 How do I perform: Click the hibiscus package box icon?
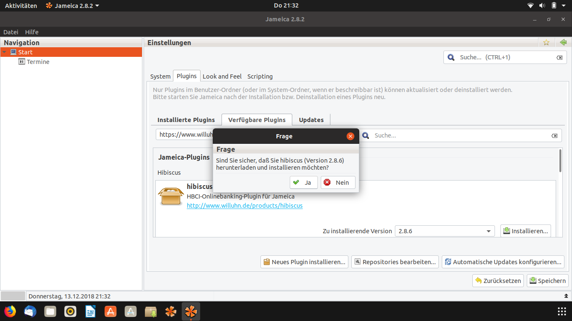pos(171,196)
